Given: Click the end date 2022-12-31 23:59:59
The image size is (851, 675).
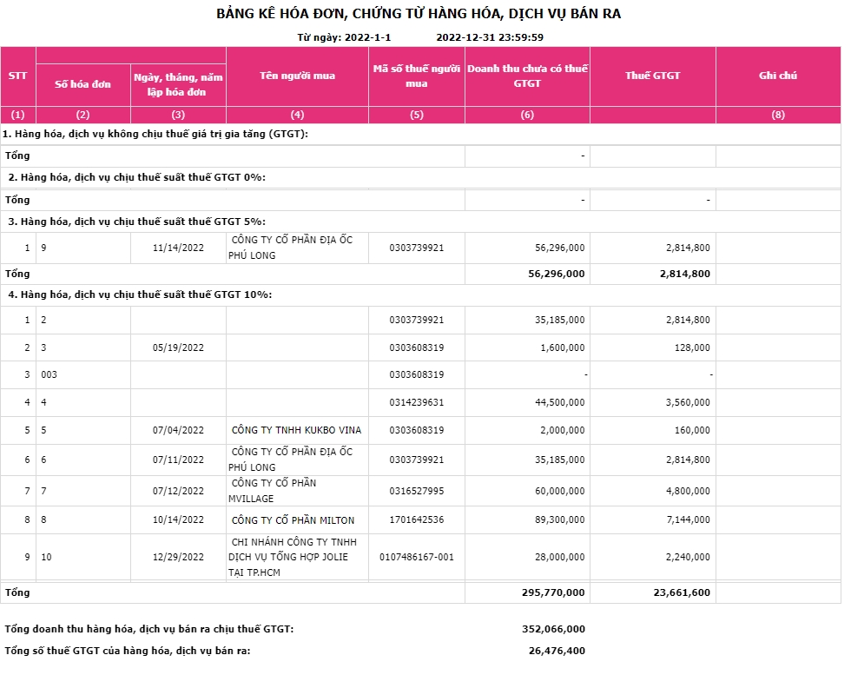Looking at the screenshot, I should pyautogui.click(x=489, y=37).
